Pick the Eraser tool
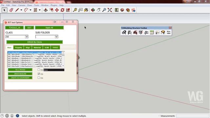The height and width of the screenshot is (118, 210). 11,10
